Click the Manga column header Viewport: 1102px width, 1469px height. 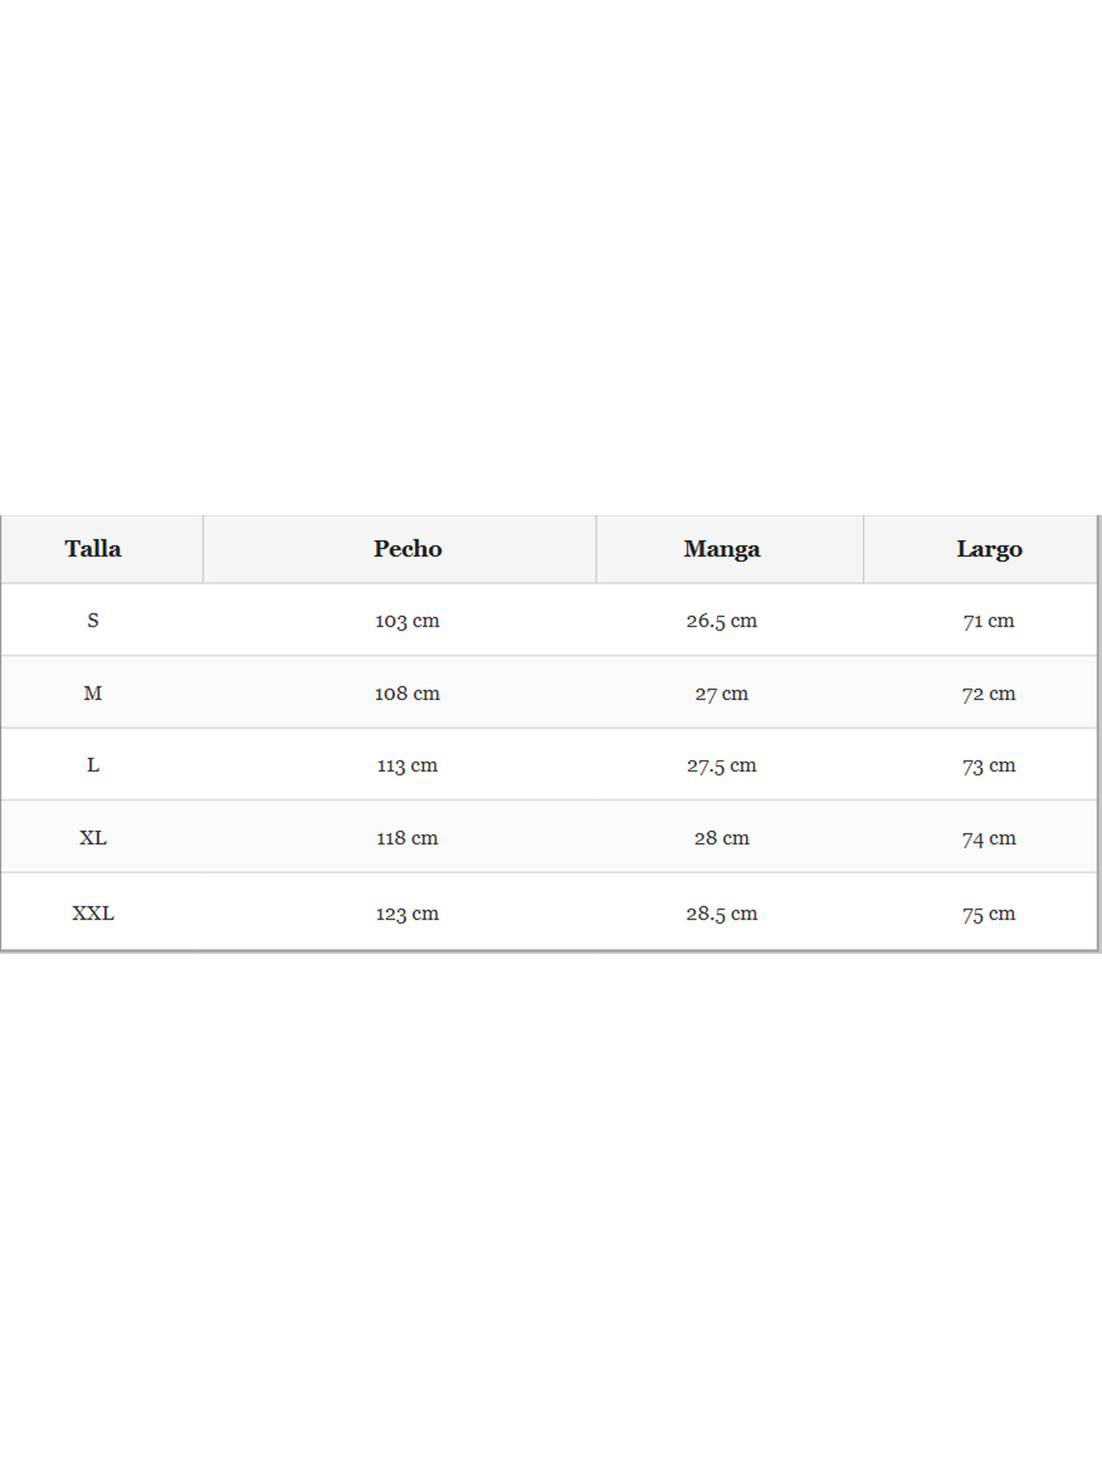click(x=722, y=549)
